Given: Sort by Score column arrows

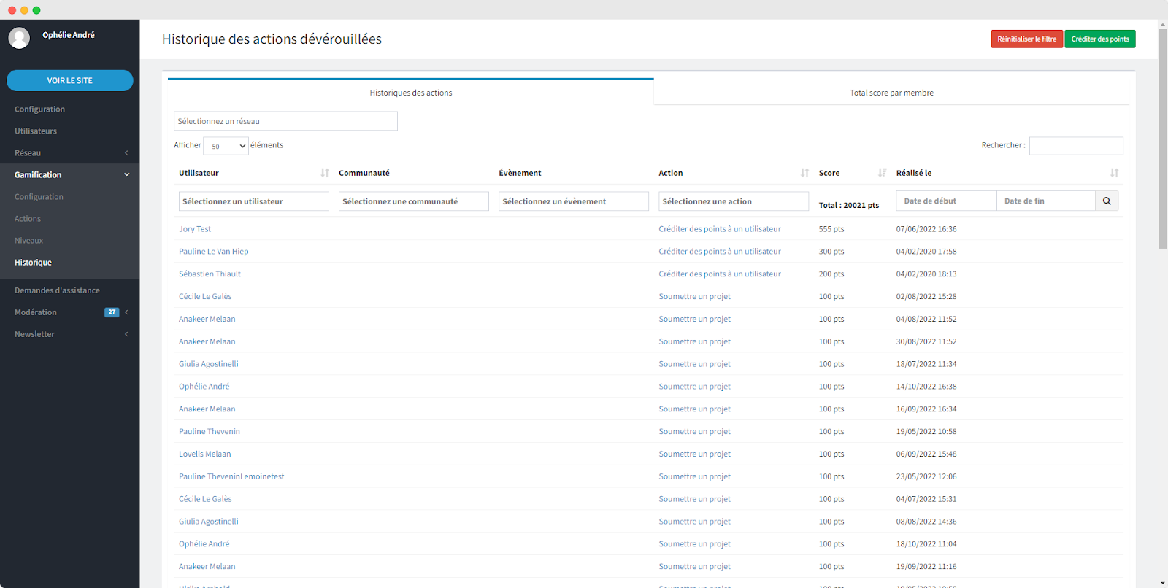Looking at the screenshot, I should point(882,173).
